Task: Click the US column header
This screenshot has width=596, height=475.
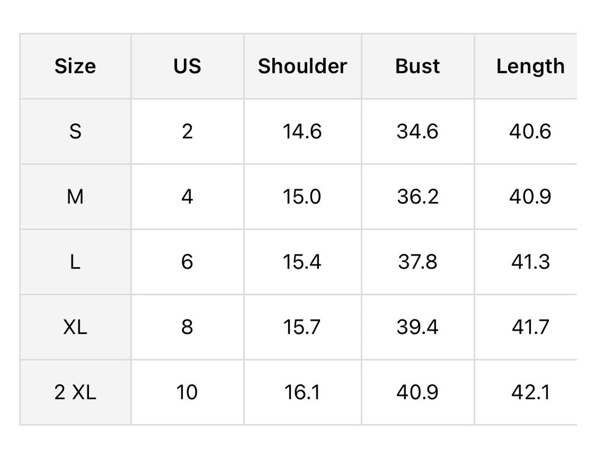Action: coord(187,66)
